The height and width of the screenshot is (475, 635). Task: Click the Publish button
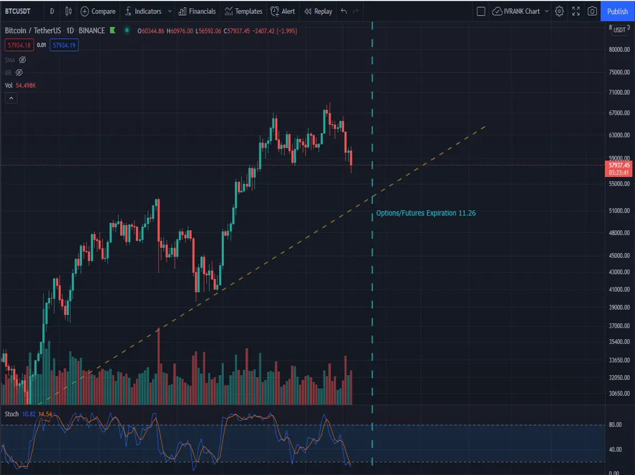coord(618,11)
